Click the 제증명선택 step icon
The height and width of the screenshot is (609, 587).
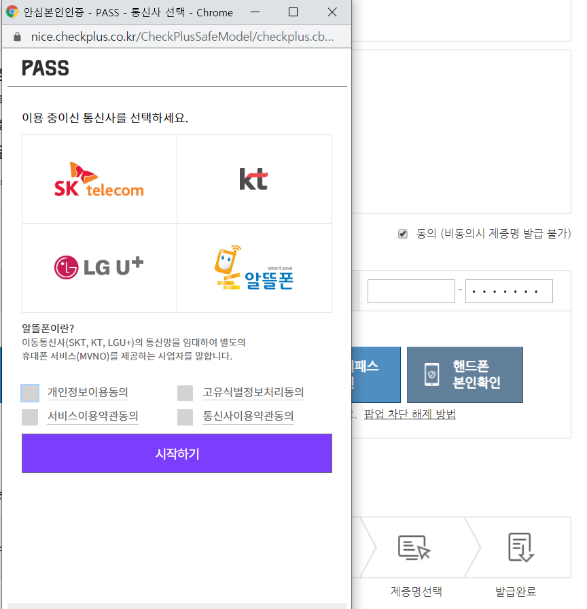[414, 547]
